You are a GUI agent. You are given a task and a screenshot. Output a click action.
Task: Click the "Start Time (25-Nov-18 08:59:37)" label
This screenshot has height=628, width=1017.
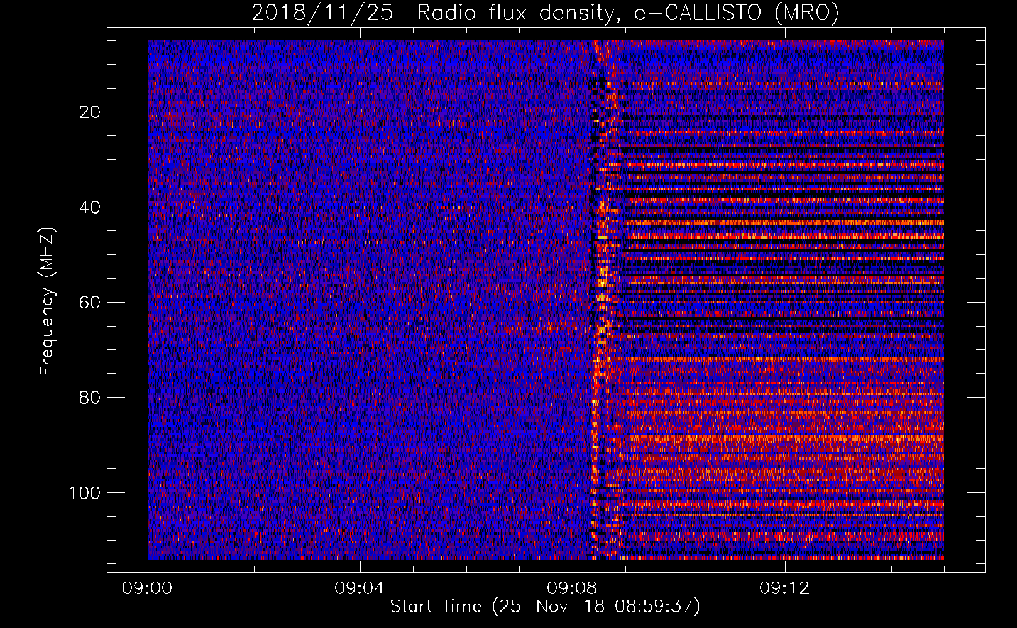pos(545,607)
